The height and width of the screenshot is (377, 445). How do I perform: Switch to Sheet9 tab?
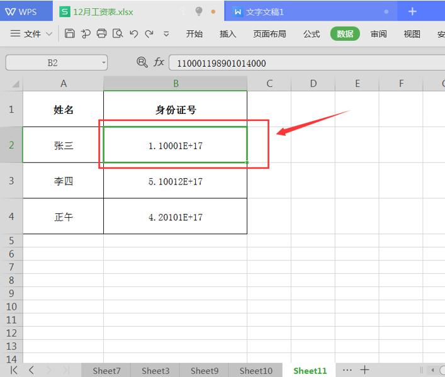click(x=205, y=371)
